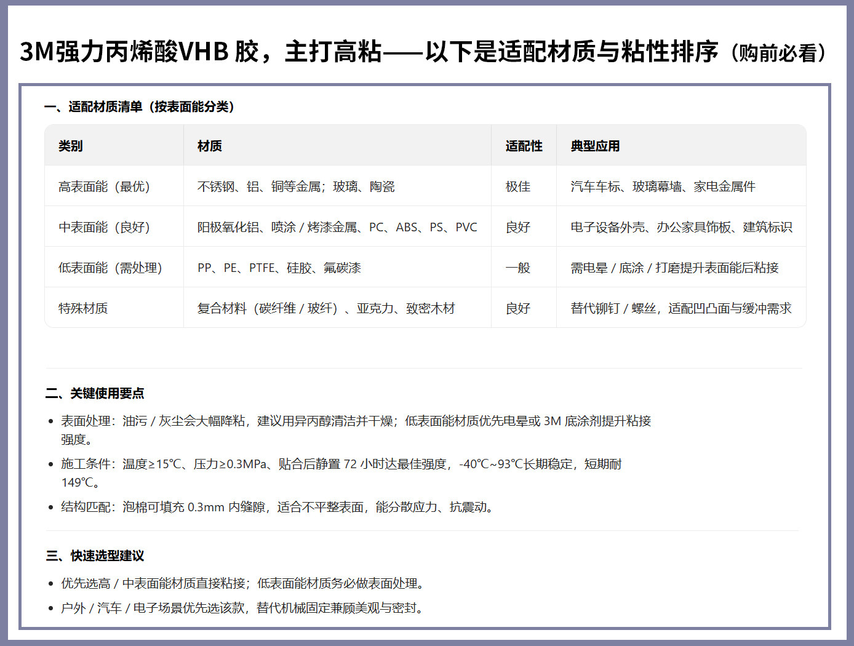The height and width of the screenshot is (646, 854).
Task: Select heading "一、适配材质清单（按表面能分类）"
Action: [139, 106]
